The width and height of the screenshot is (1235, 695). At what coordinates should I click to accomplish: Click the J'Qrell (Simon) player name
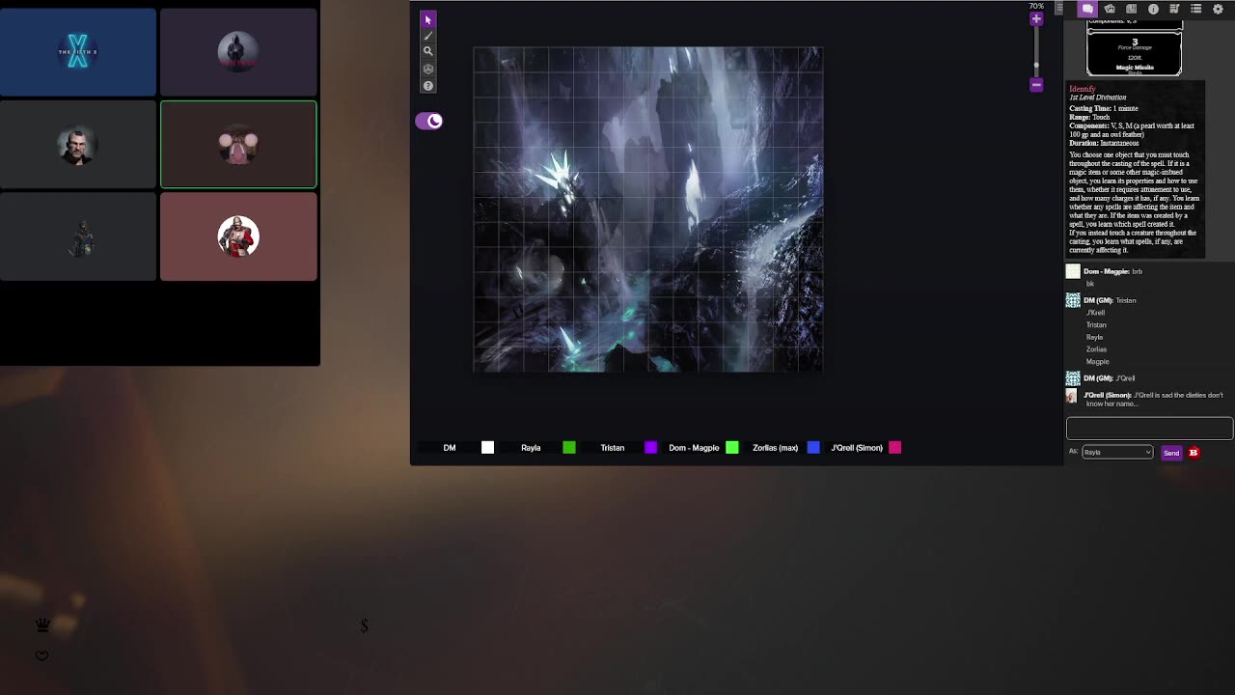pyautogui.click(x=857, y=448)
